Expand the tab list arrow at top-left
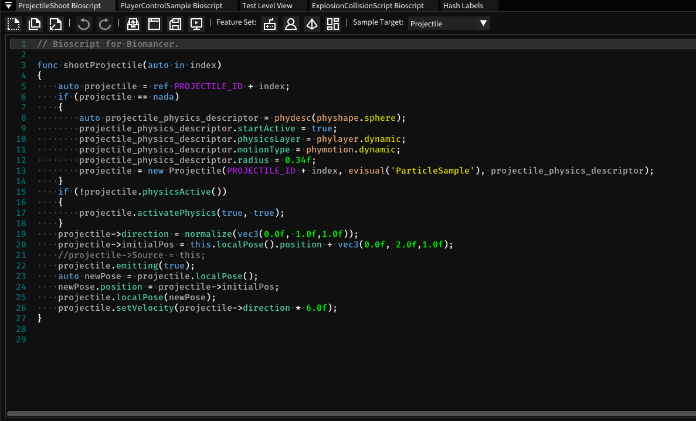 coord(8,5)
